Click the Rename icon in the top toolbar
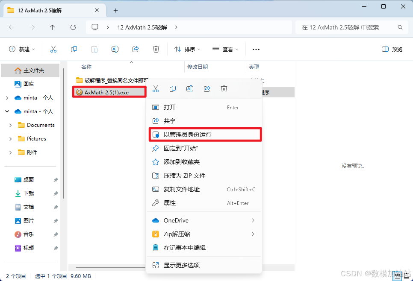 [x=115, y=49]
